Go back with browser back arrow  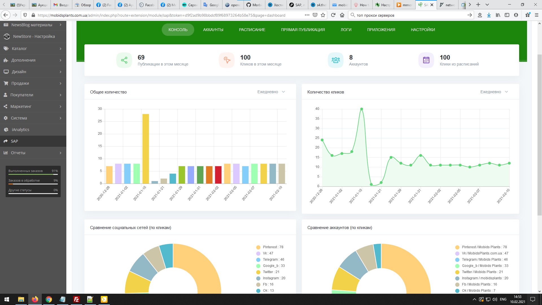point(6,15)
